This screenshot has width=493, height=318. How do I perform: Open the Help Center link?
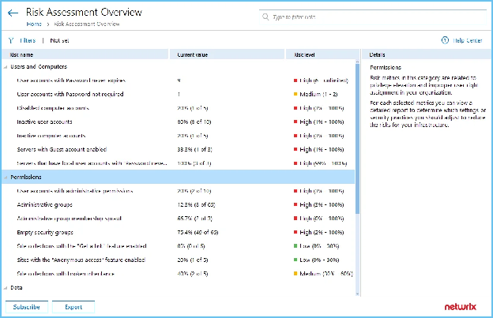tap(468, 40)
